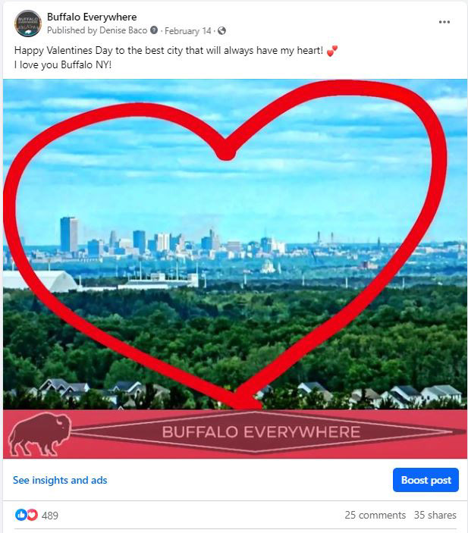Click the Buffalo Everywhere page profile picture
Screen dimensions: 468x533
coord(28,24)
